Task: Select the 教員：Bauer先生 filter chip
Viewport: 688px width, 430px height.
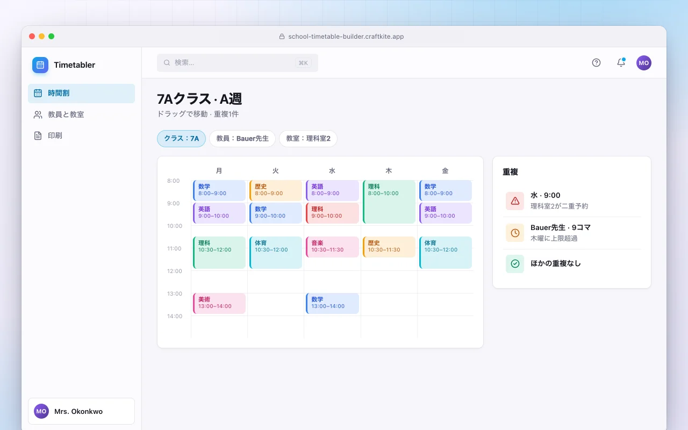Action: [242, 139]
